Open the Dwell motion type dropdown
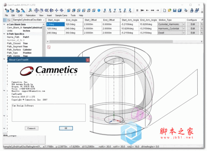 (184, 33)
